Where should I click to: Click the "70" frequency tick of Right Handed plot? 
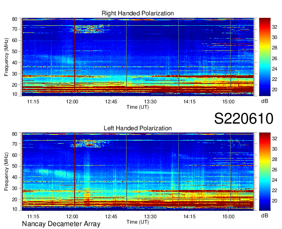(15, 29)
